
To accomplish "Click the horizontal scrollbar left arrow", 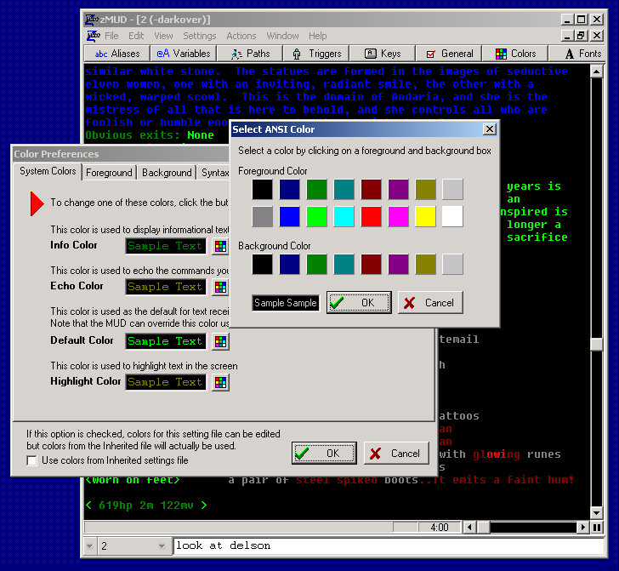I will 469,527.
